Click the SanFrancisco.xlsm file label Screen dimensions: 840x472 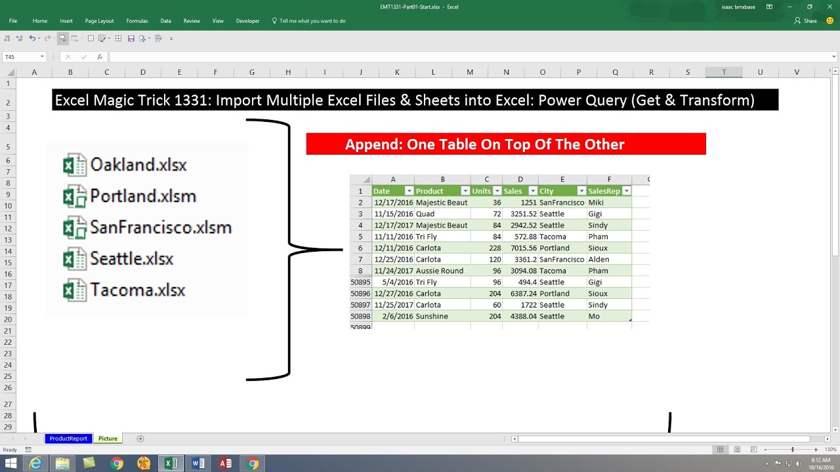click(x=161, y=227)
